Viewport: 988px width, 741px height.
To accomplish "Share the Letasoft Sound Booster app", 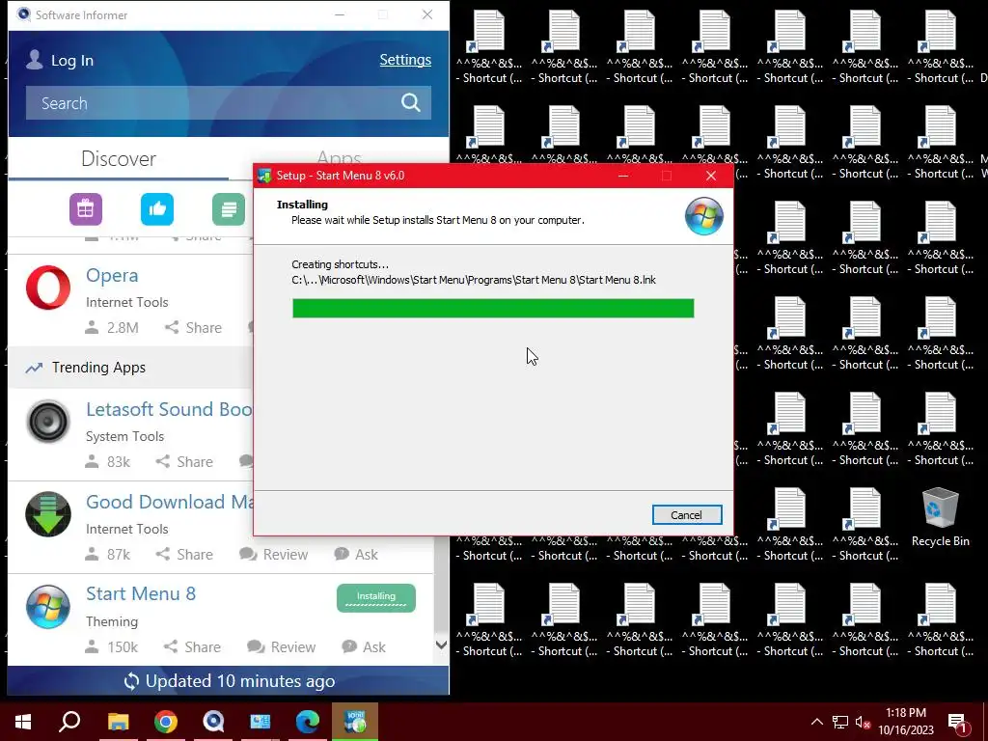I will pos(184,462).
